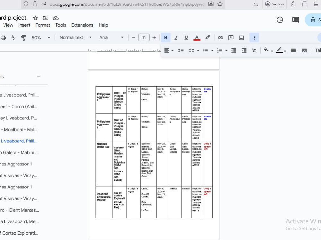321x240 pixels.
Task: Click 'Nautilus Under Sea' table cell
Action: pyautogui.click(x=104, y=163)
